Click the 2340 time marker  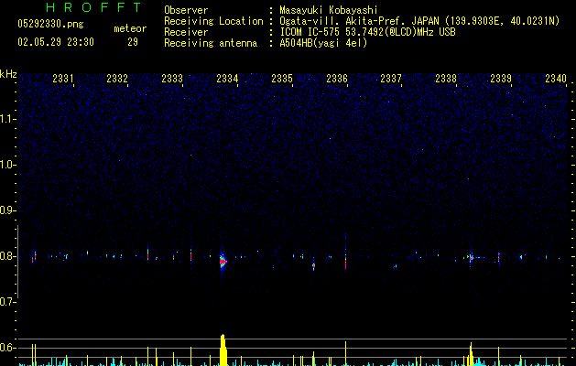(x=556, y=79)
